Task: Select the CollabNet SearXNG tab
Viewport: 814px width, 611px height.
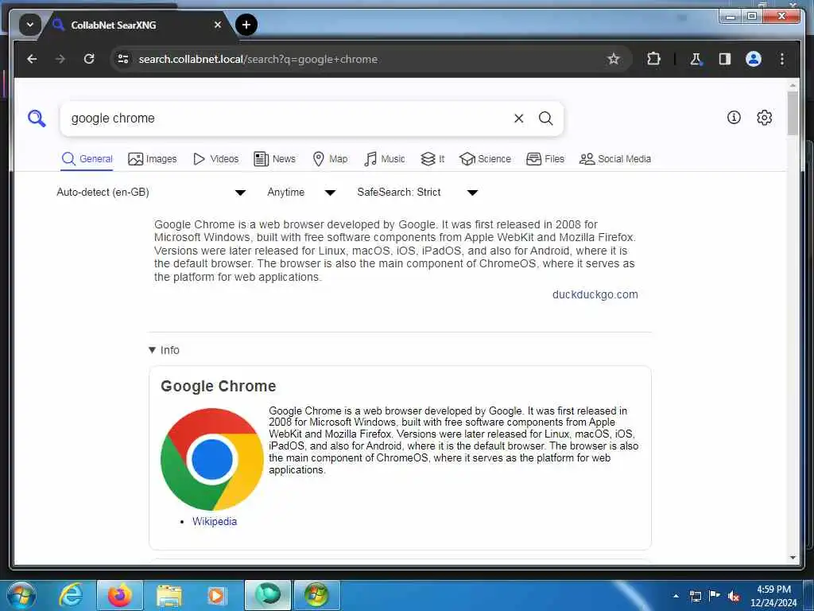Action: [x=137, y=25]
